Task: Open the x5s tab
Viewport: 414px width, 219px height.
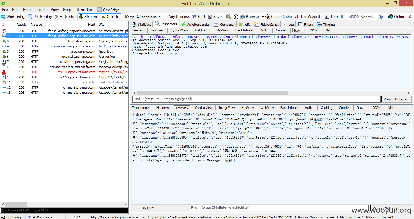Action: point(245,25)
